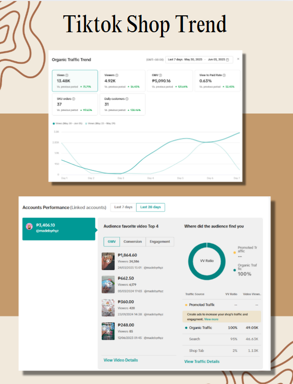Click the help icon next to Viewers
293x384 pixels.
(x=117, y=75)
